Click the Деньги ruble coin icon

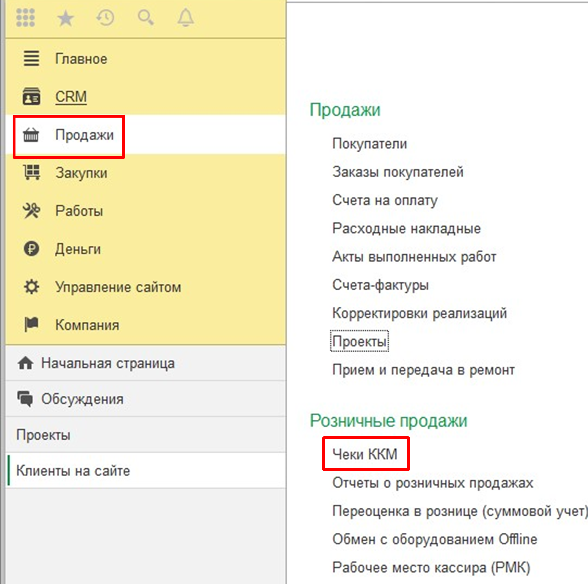coord(31,249)
